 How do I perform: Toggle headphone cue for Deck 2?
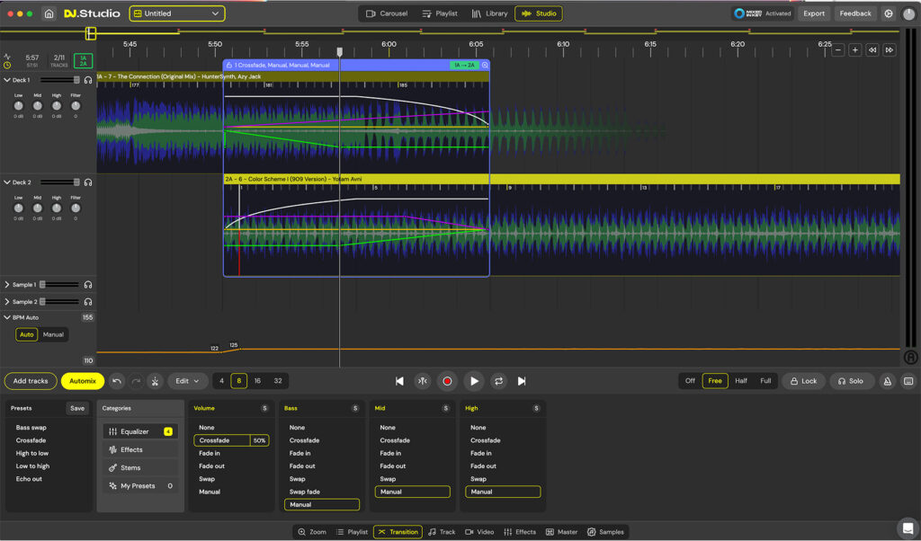(88, 182)
